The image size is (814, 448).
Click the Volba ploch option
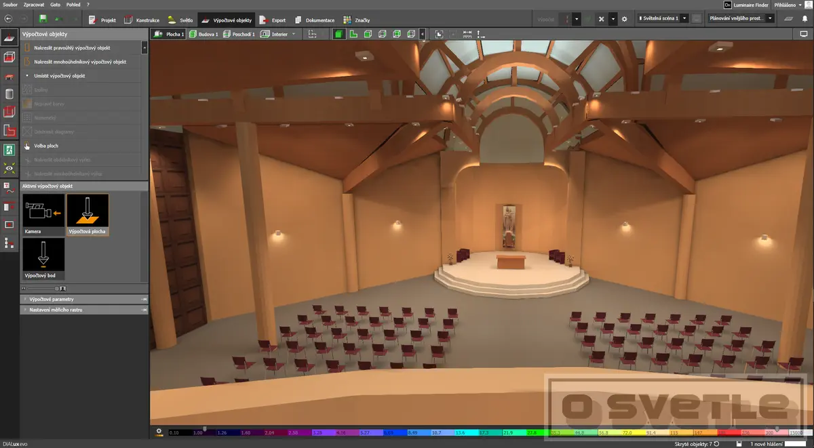[49, 146]
